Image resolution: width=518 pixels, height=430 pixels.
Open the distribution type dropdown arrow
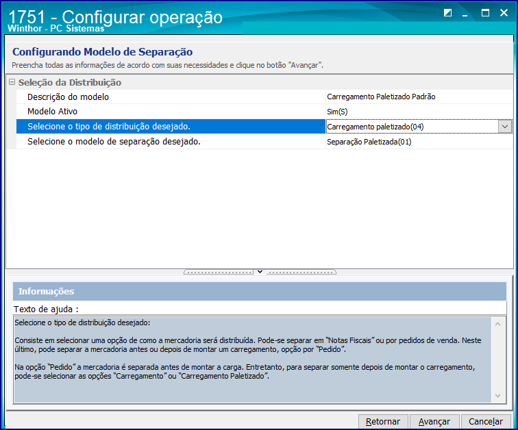pyautogui.click(x=505, y=127)
